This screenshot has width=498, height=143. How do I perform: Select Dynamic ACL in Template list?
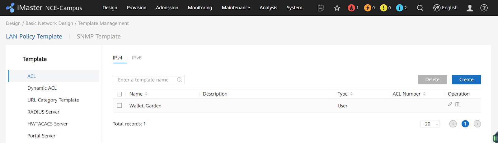point(42,88)
